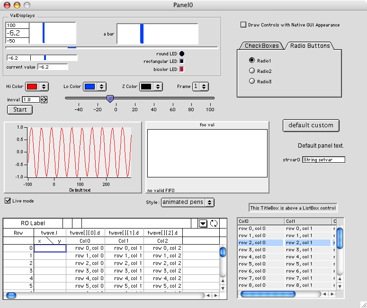Click the table horizontal scroll thumb
The height and width of the screenshot is (308, 367).
[11, 295]
